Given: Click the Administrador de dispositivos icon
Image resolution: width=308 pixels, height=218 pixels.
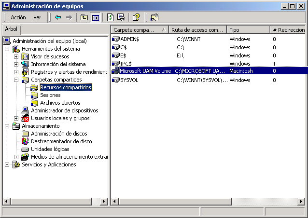Looking at the screenshot, I should coord(25,110).
